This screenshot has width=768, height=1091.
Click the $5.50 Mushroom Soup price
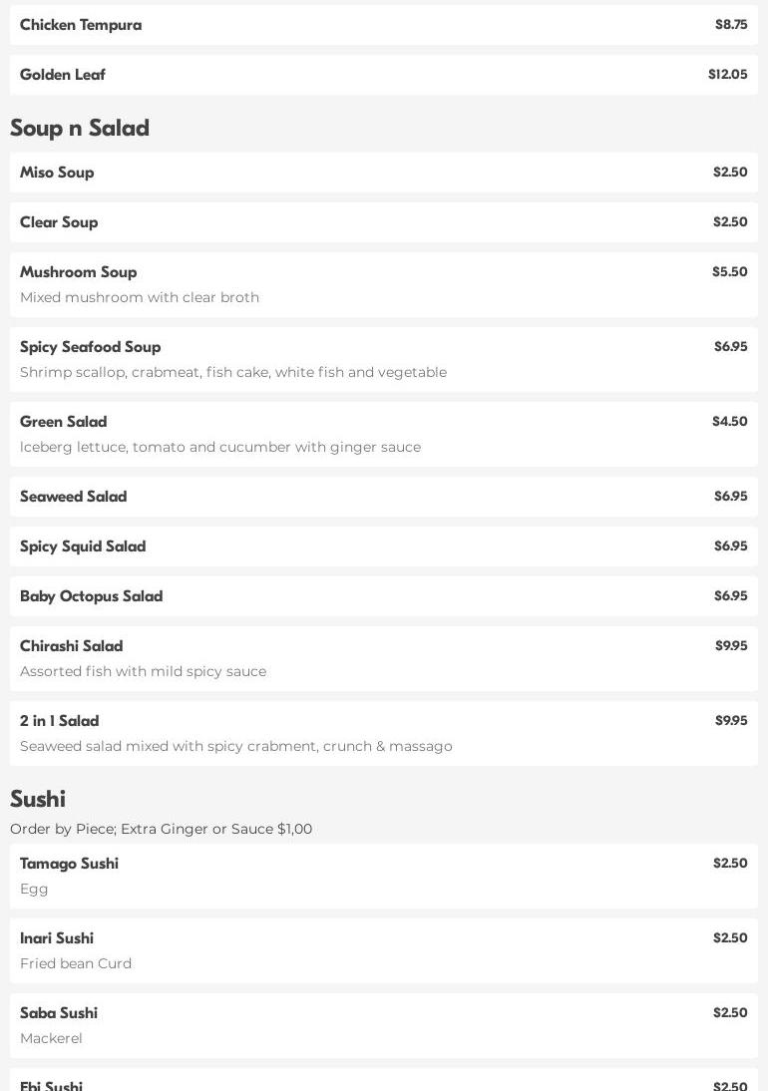(x=729, y=272)
